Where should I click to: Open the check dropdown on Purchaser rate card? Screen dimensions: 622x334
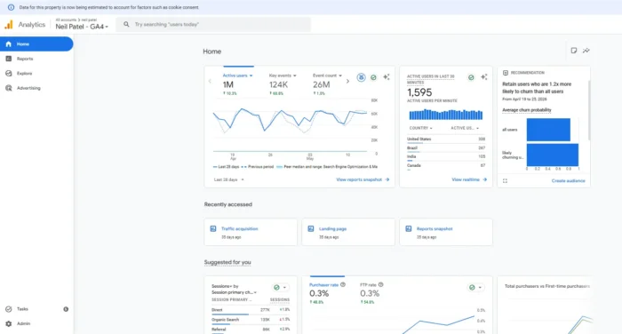click(x=475, y=287)
